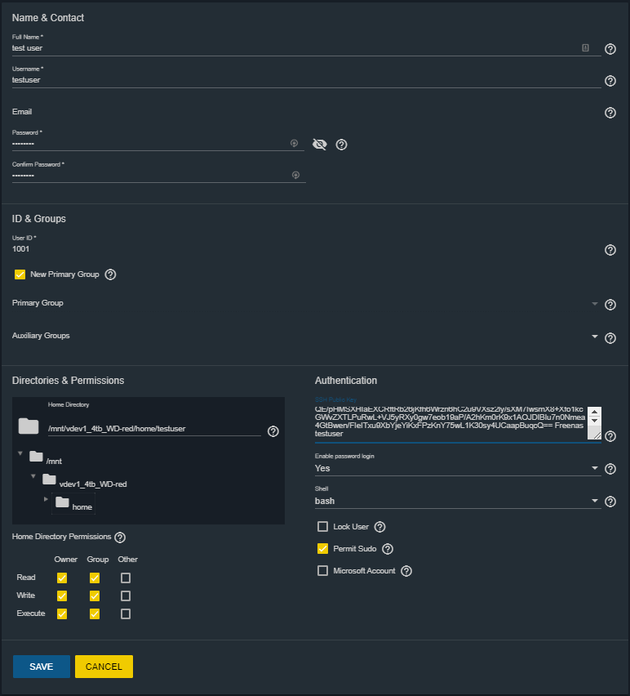Screen dimensions: 630x696
Task: Show help for Permit Sudo option
Action: point(388,549)
